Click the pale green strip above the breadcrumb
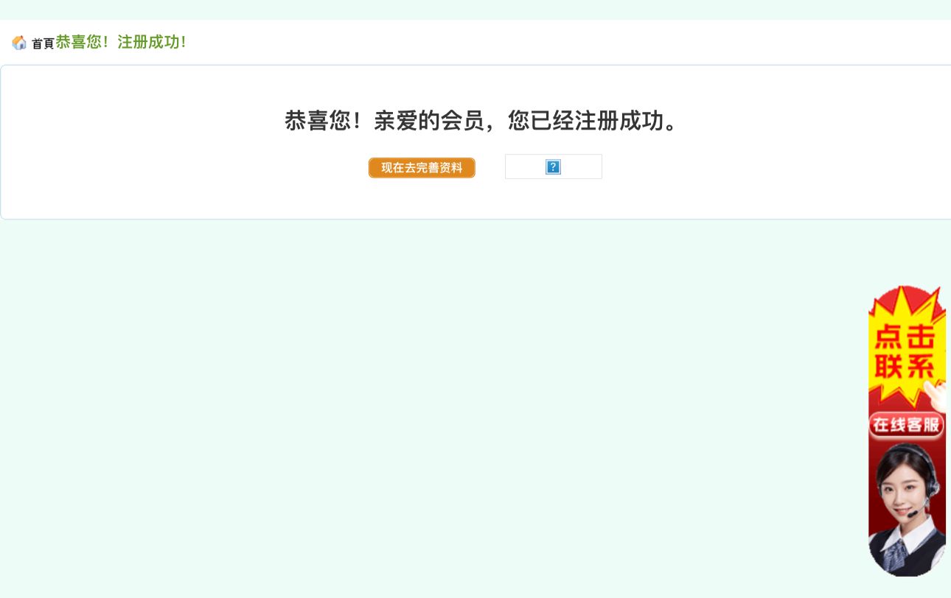Viewport: 951px width, 598px height. [x=475, y=10]
